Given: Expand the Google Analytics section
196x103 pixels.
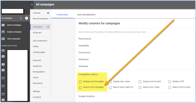Looking at the screenshot, I should pyautogui.click(x=87, y=96).
